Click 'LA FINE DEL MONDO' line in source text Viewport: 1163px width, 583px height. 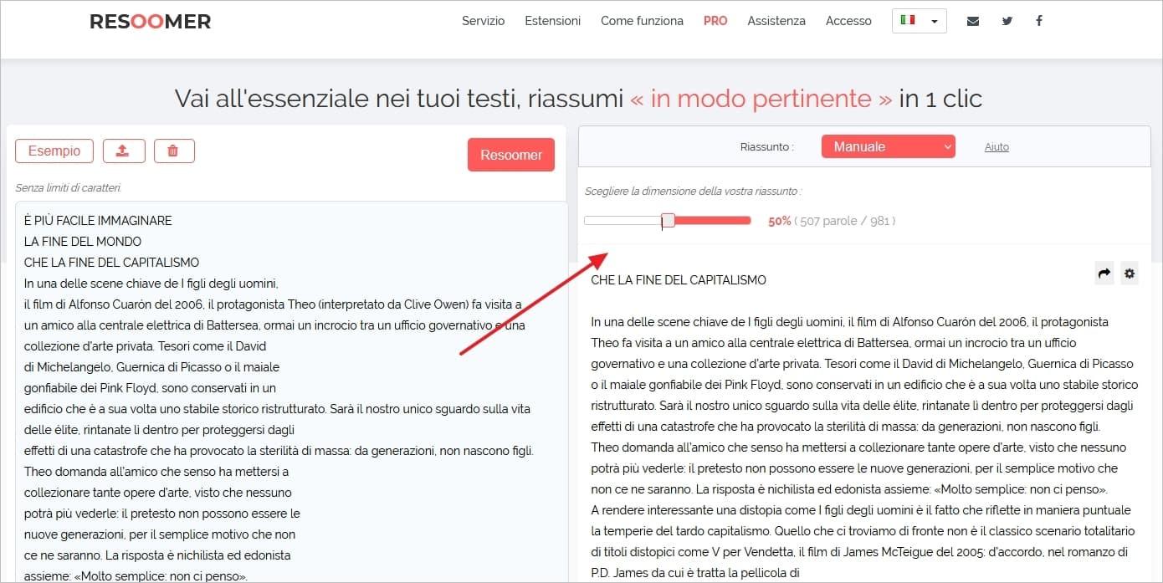[83, 242]
